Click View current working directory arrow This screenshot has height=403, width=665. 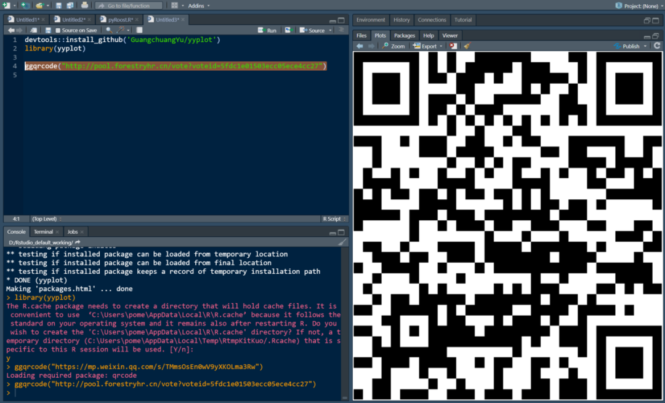(x=78, y=242)
